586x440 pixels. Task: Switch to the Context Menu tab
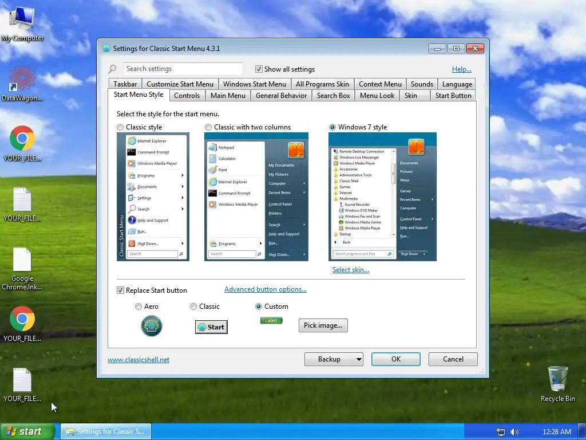coord(380,84)
